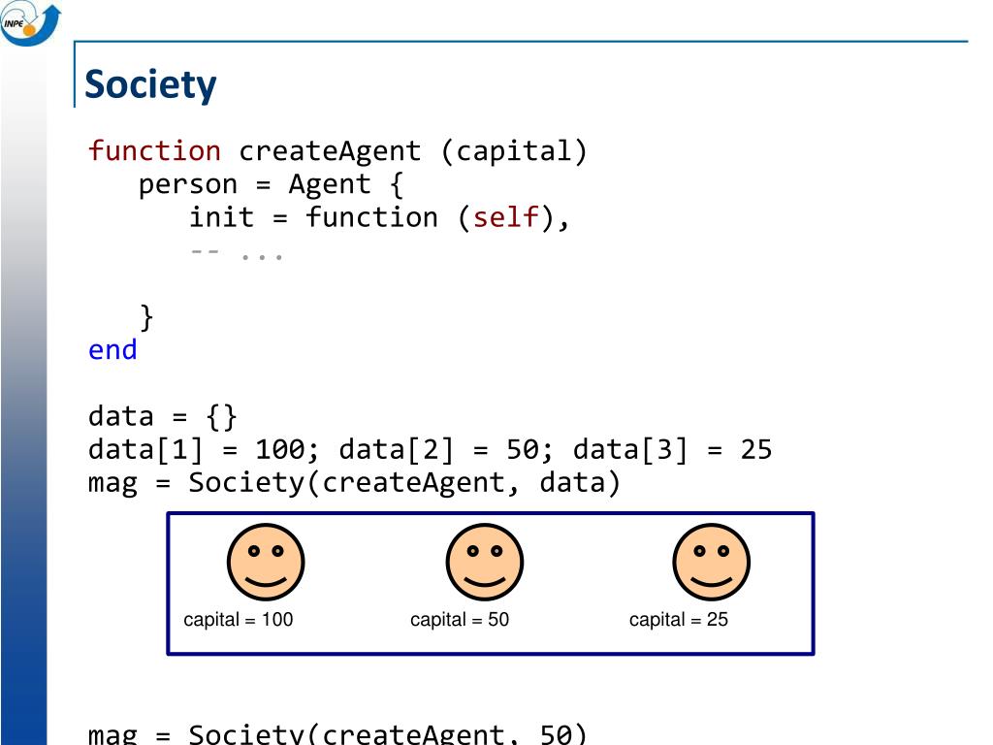Screen dimensions: 993x745
Task: Click the closing brace '}' of Agent
Action: [x=146, y=317]
